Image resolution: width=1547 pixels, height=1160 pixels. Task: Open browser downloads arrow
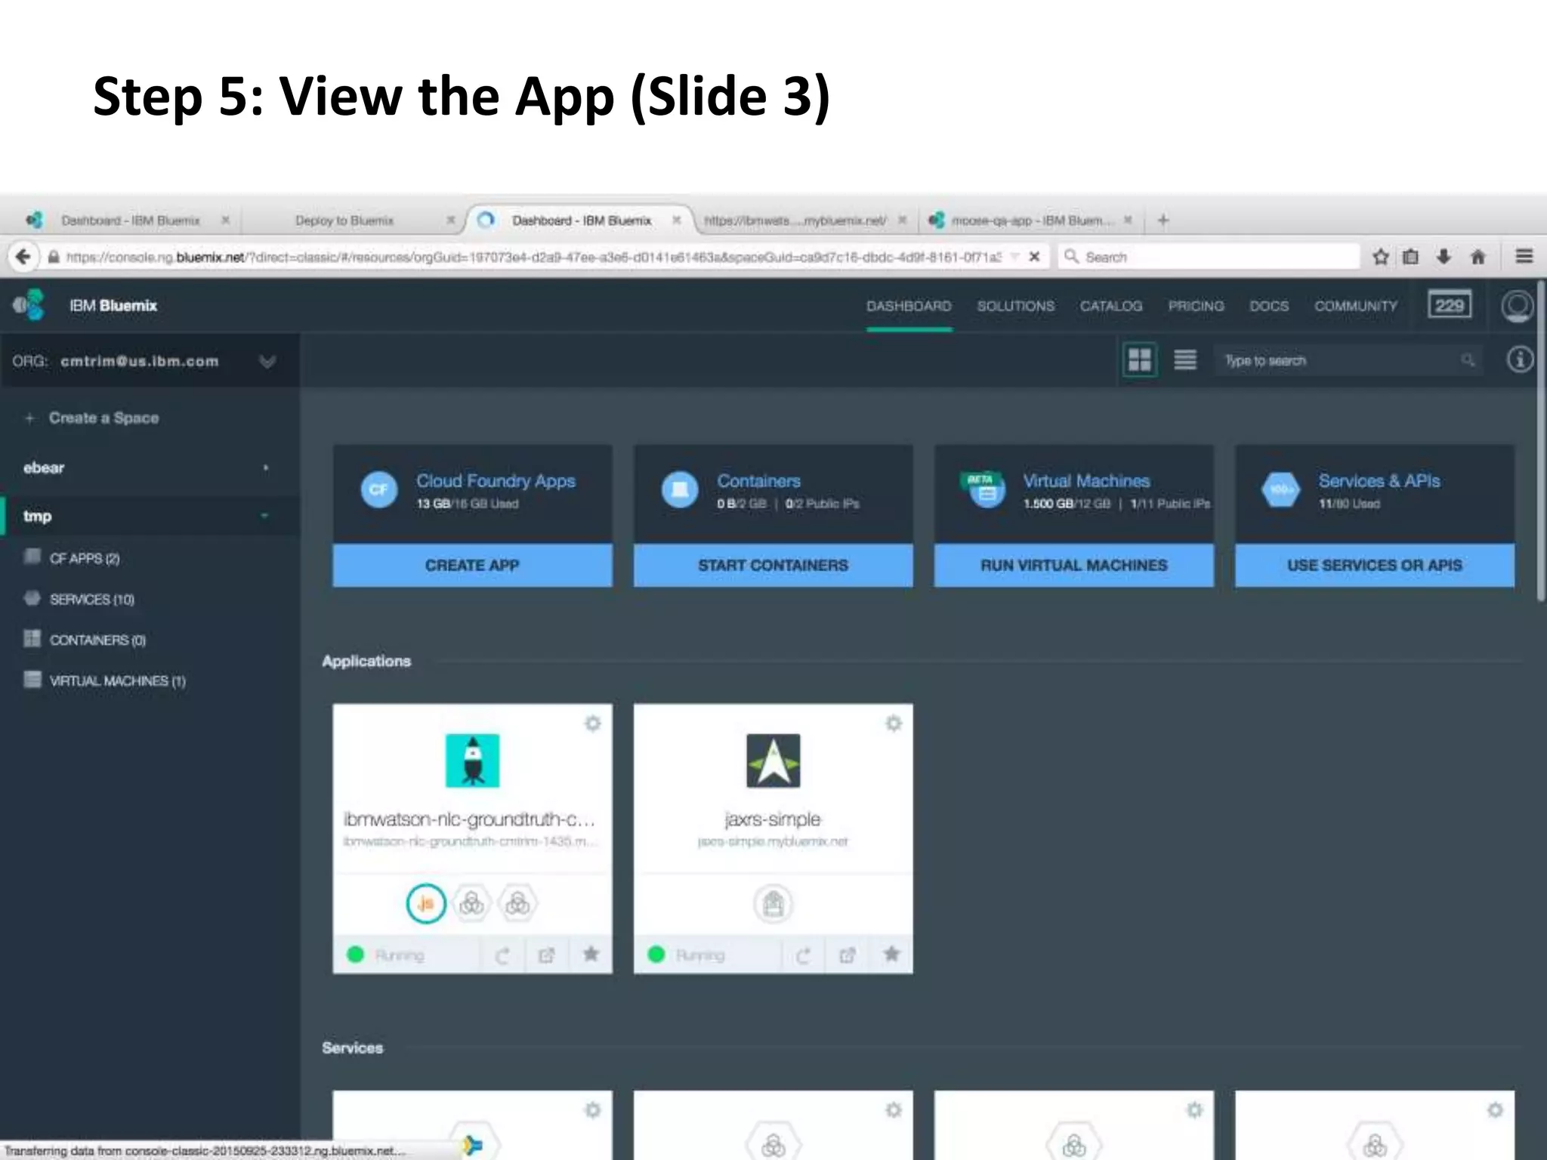pos(1444,257)
